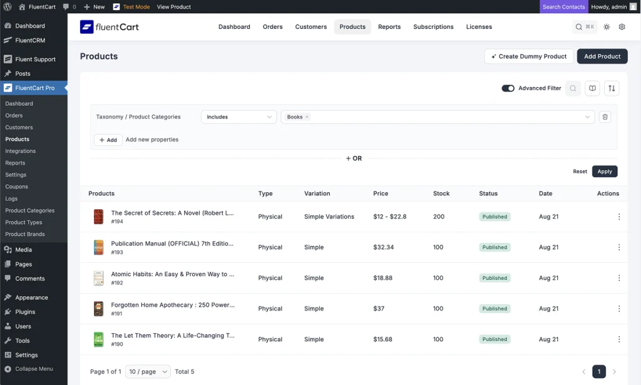Toggle the Advanced Filter switch
The height and width of the screenshot is (385, 641).
click(508, 88)
